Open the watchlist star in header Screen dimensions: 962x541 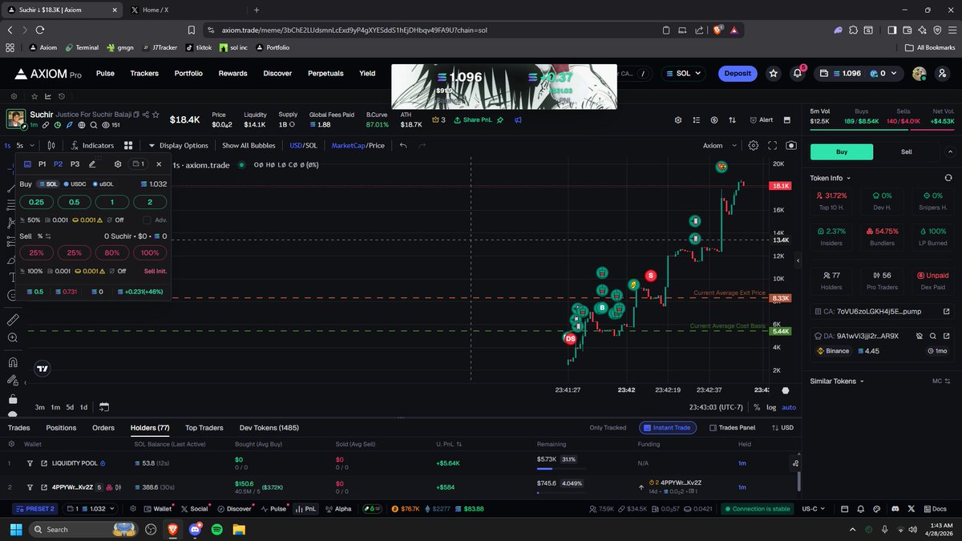[773, 73]
